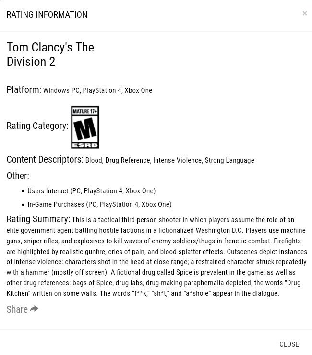This screenshot has height=355, width=312.
Task: Click the ESRB Mature 17+ rating icon
Action: point(85,127)
